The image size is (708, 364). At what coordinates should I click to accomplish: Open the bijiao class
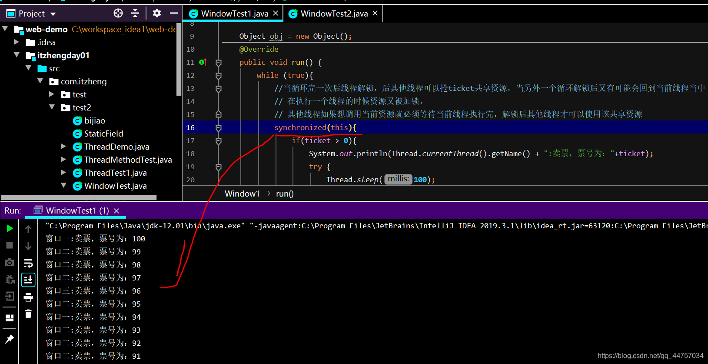click(89, 121)
